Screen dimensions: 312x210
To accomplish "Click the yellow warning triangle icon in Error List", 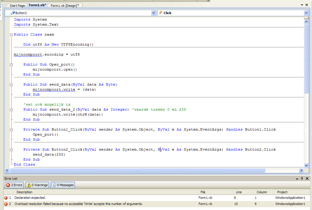I will [28, 185].
